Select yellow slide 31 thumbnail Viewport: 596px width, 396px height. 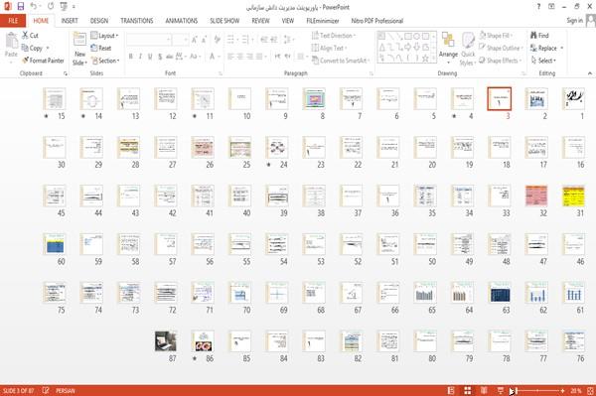coord(573,196)
